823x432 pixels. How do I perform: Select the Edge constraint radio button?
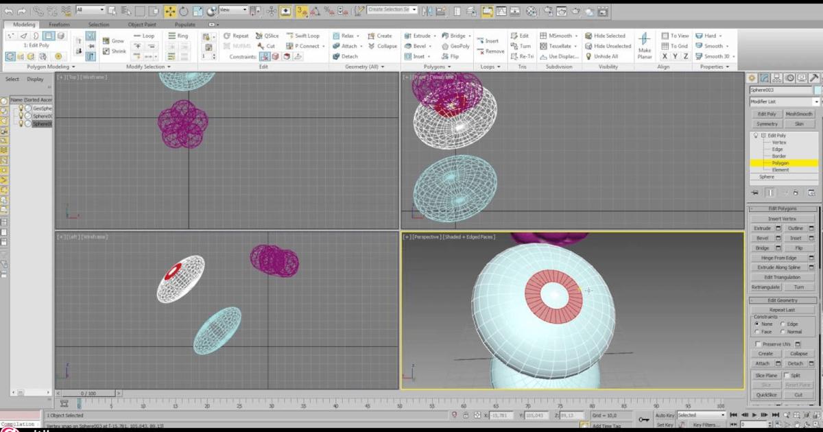tap(783, 324)
